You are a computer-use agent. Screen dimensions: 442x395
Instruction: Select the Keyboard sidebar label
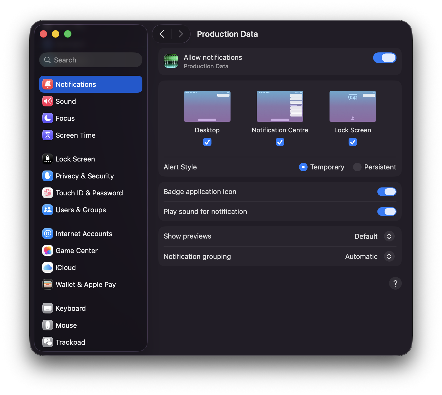click(71, 308)
